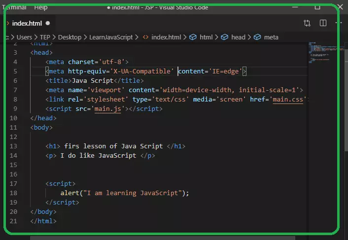The image size is (348, 240).
Task: Click line number 21 in gutter
Action: coord(13,221)
